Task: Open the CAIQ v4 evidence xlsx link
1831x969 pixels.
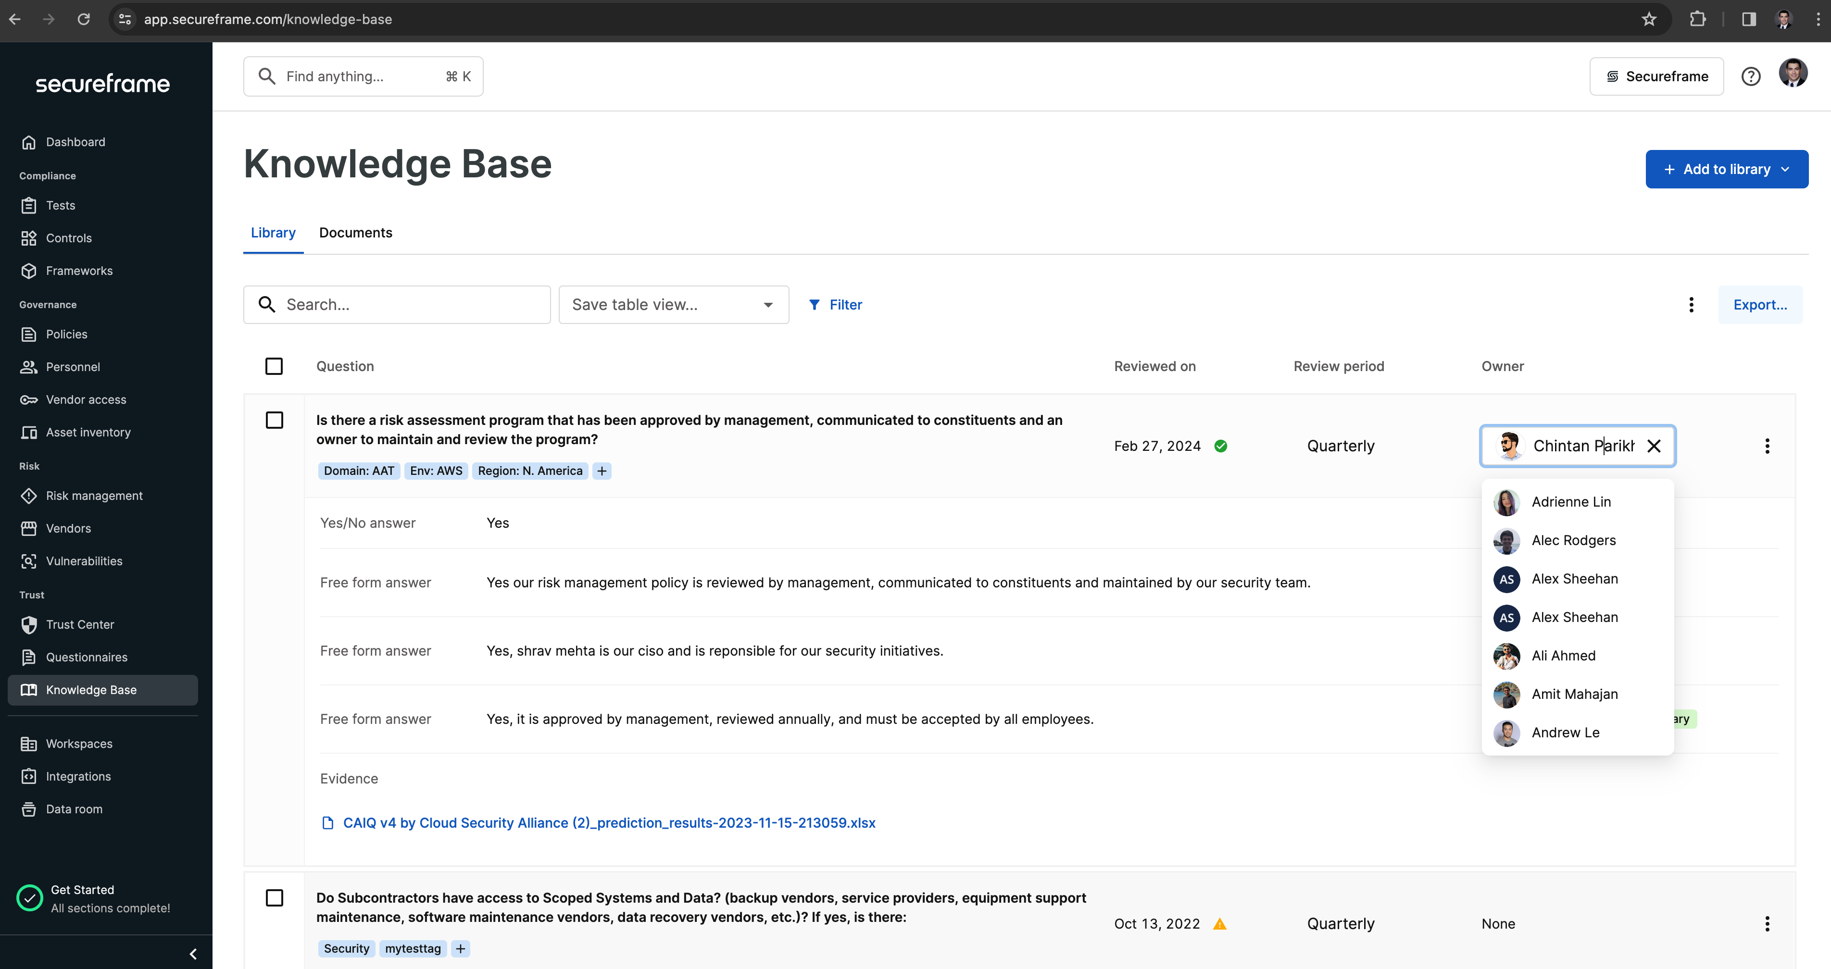Action: 608,823
